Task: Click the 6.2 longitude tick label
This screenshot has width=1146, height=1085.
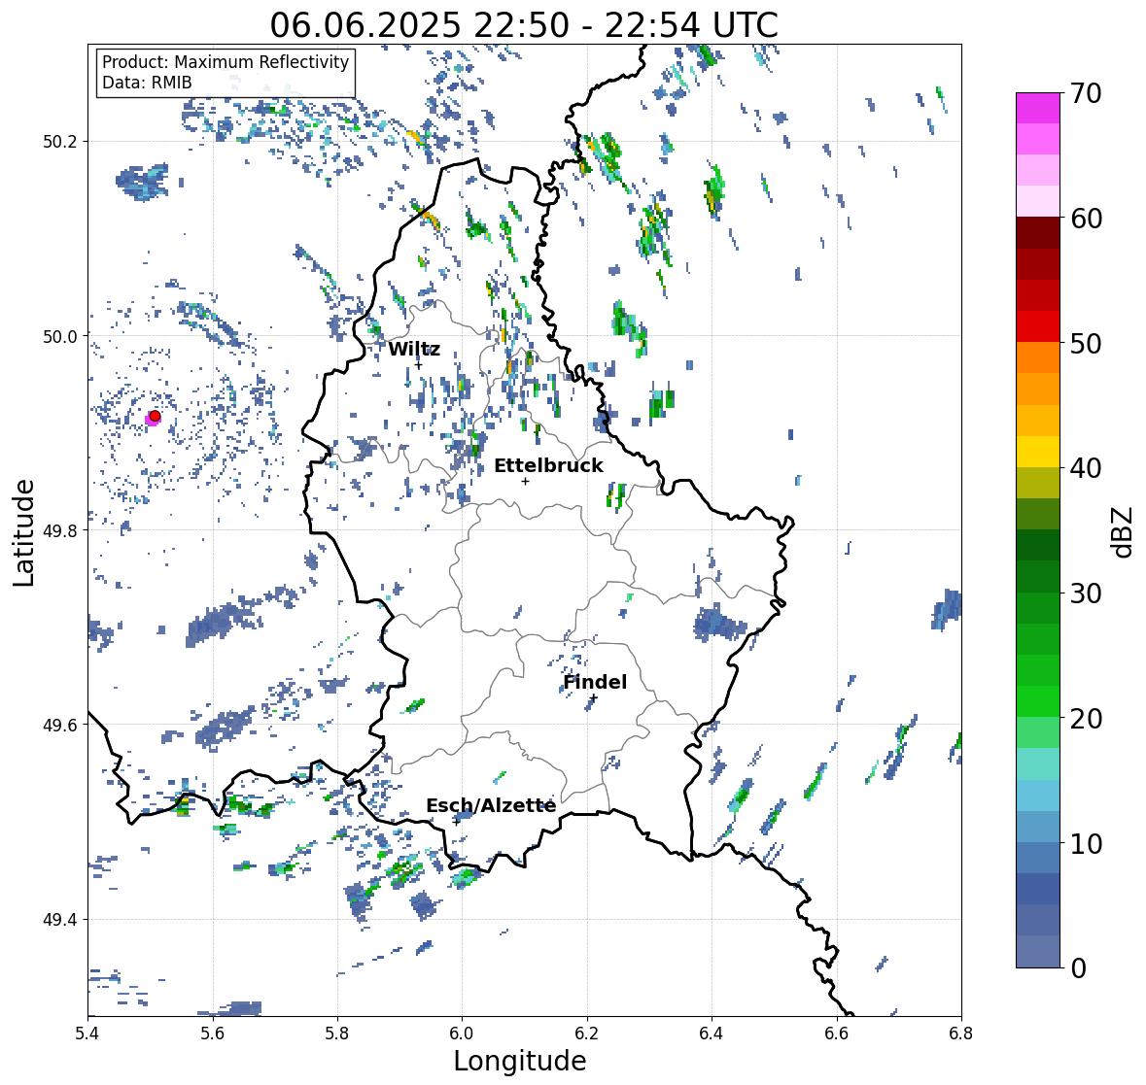Action: click(587, 1034)
